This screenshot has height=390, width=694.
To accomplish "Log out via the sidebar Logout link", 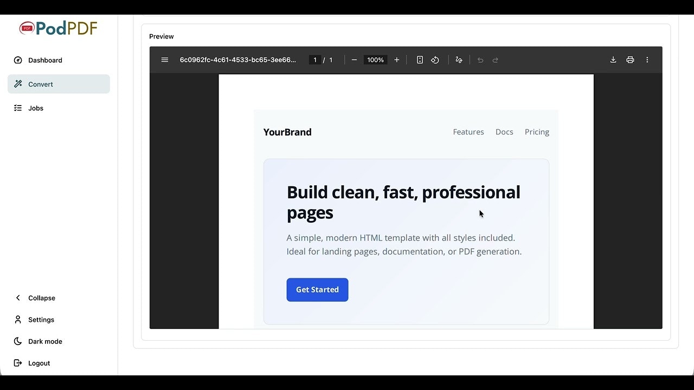I will [x=38, y=363].
